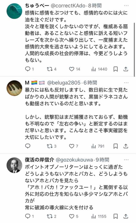Share ちゅうべー's tweet

[126, 69]
